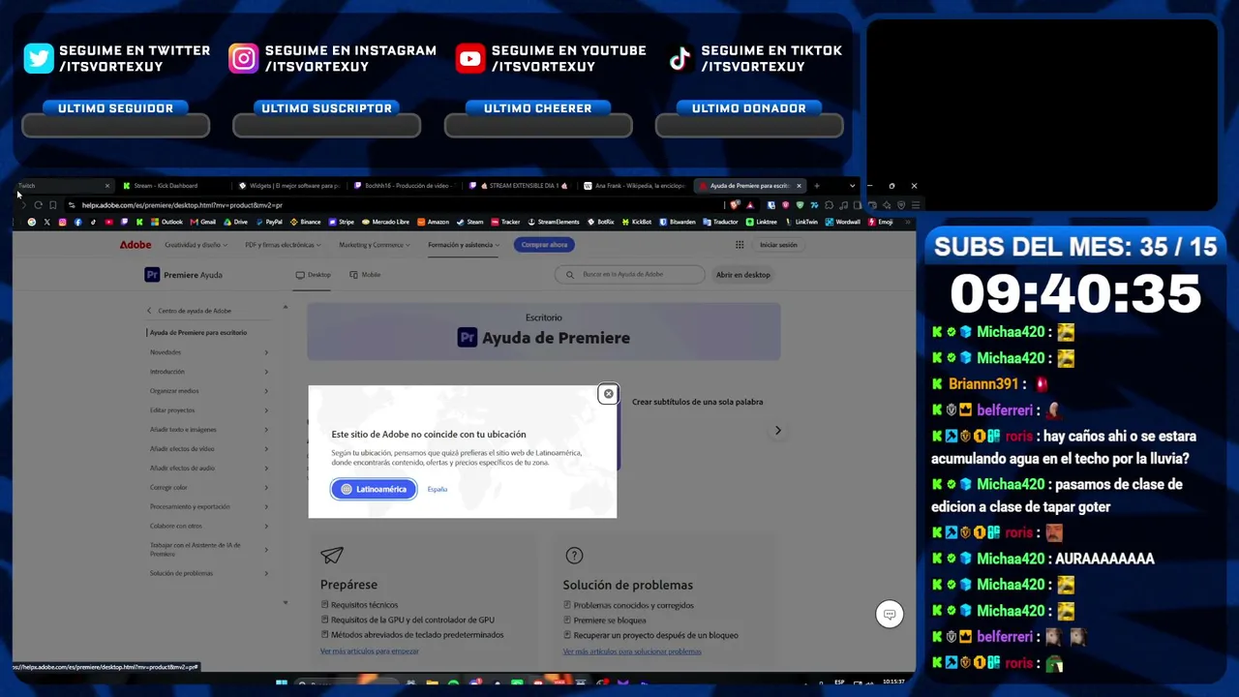Viewport: 1239px width, 697px height.
Task: Open the Steam bookmark
Action: 470,222
